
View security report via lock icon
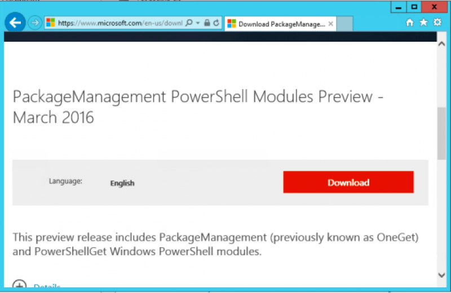tap(207, 23)
